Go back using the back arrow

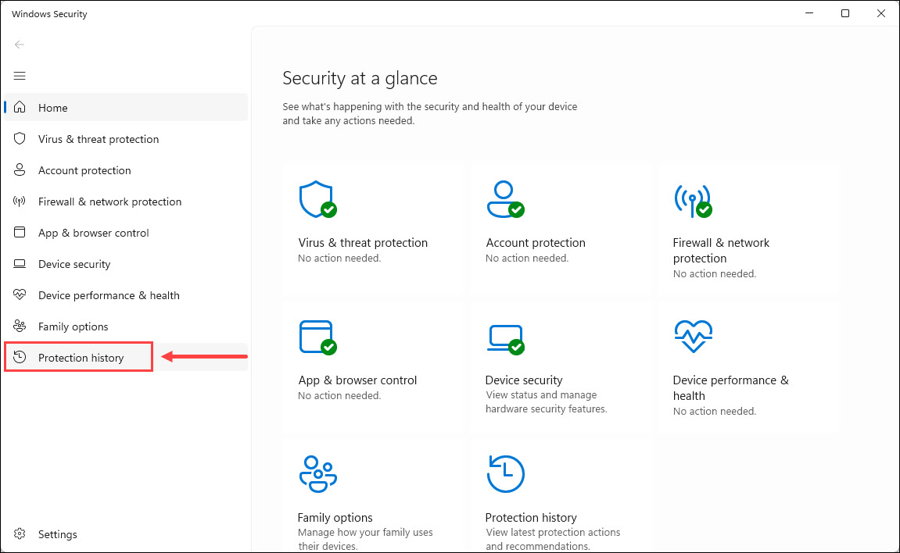tap(20, 45)
